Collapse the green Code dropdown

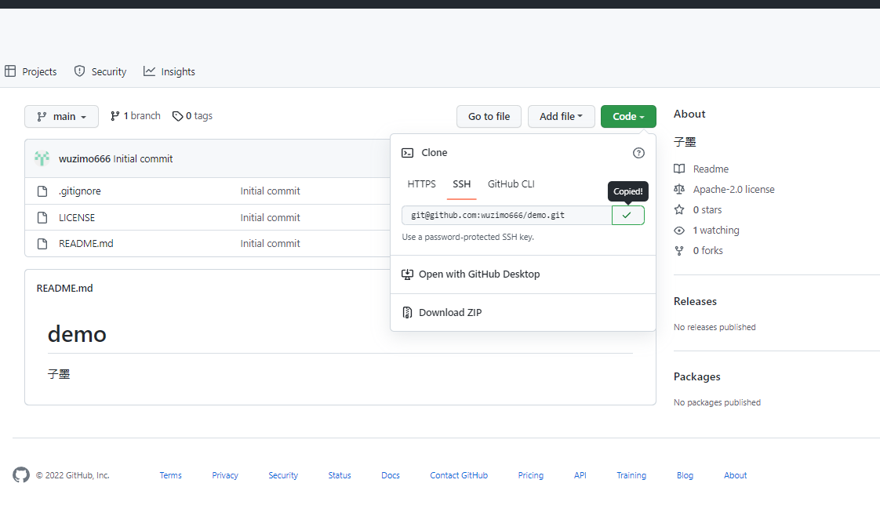[x=628, y=116]
